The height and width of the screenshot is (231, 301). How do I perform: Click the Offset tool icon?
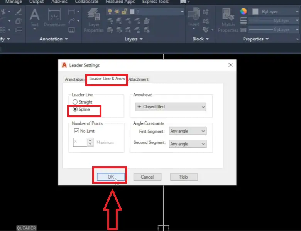[19, 30]
